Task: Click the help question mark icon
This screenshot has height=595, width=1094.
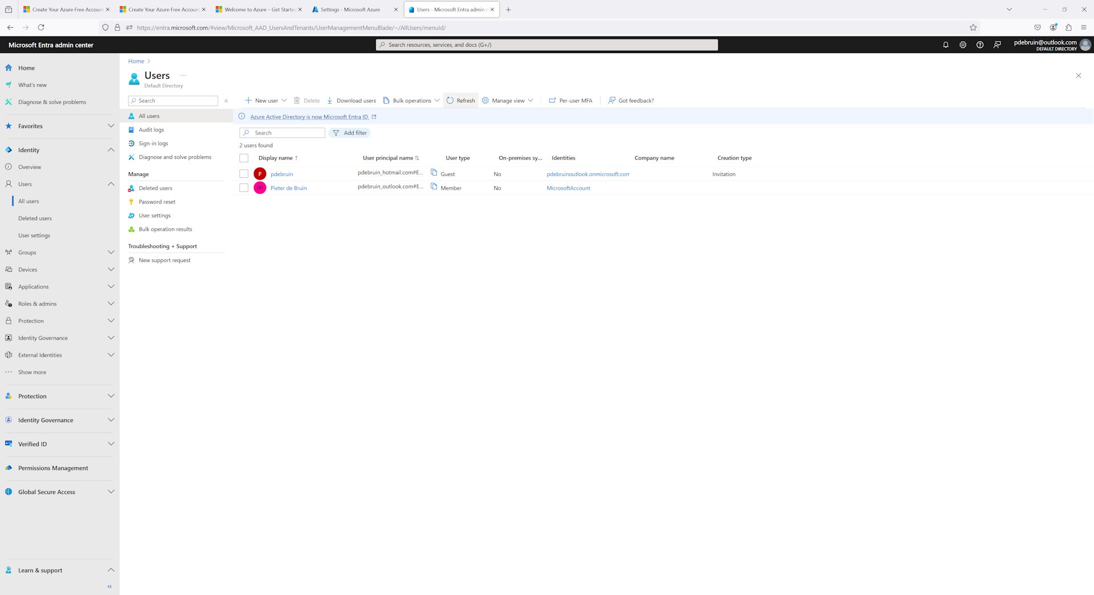Action: 980,44
